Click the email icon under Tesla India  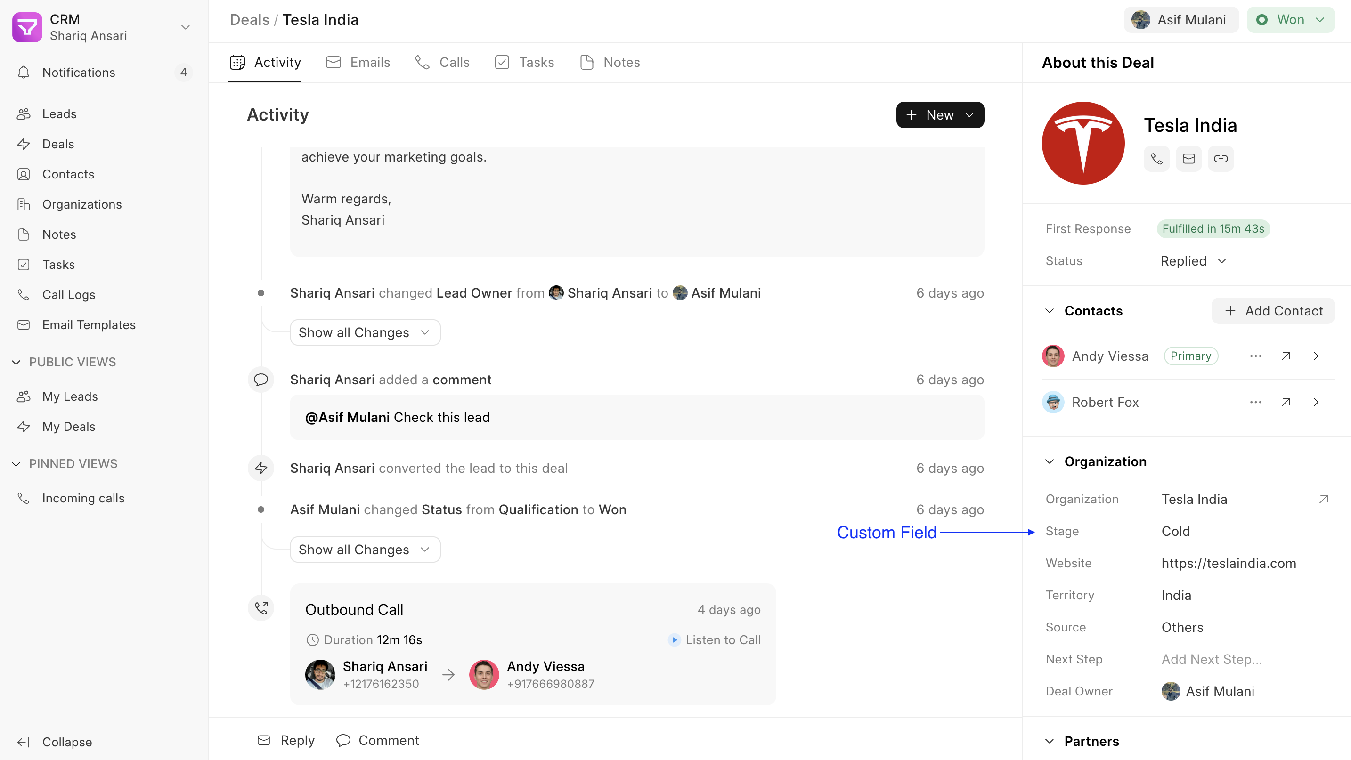pyautogui.click(x=1188, y=158)
